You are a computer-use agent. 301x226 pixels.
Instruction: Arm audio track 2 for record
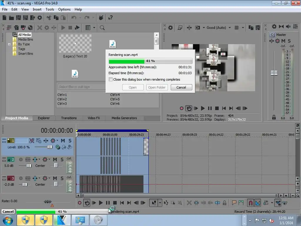point(21,159)
